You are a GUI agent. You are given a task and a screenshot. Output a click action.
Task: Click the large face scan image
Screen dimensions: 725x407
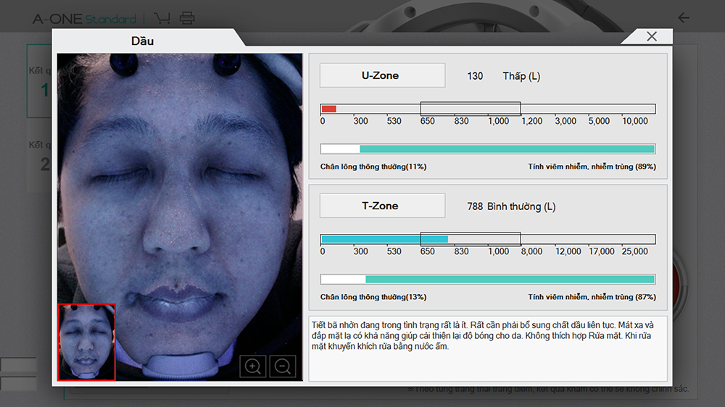click(x=180, y=181)
